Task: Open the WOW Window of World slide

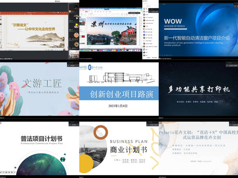Action: click(198, 30)
